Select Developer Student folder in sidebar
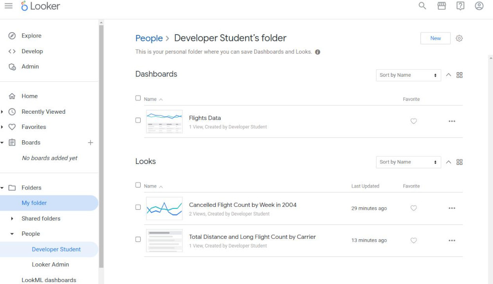The width and height of the screenshot is (493, 284). coord(49,250)
